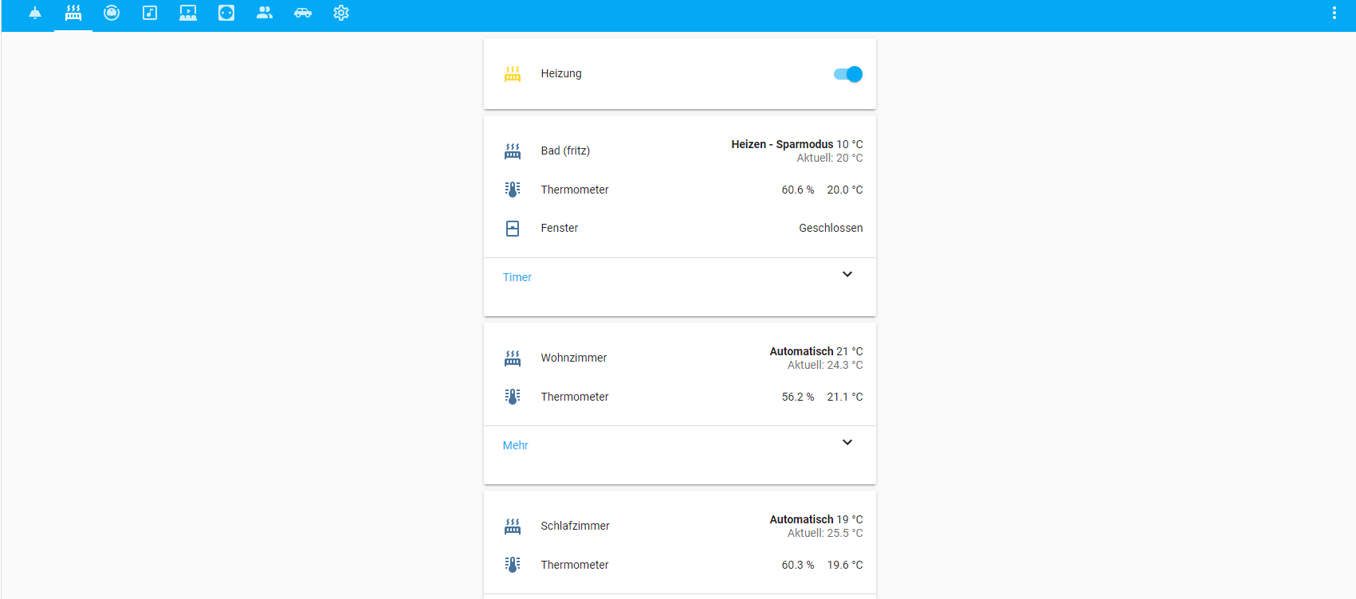Click the Schlafzimmer Thermometer icon showing 60.3 %
Image resolution: width=1356 pixels, height=599 pixels.
pos(513,565)
